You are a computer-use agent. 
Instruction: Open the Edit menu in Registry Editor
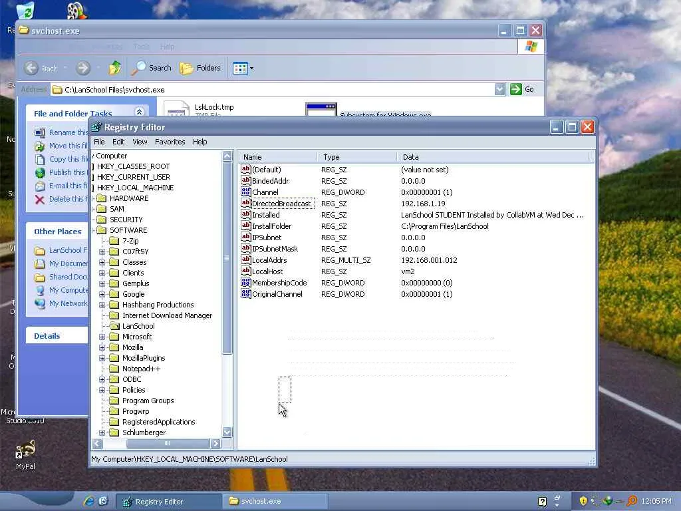(118, 142)
